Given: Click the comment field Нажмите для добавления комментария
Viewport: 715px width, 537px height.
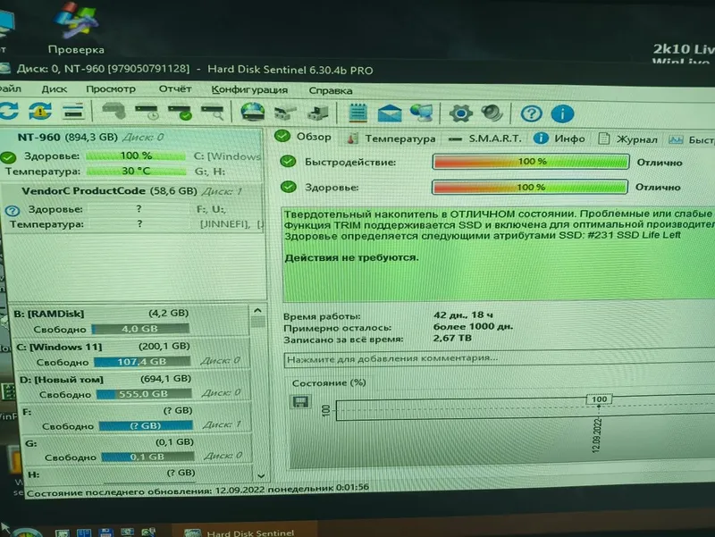Looking at the screenshot, I should click(499, 358).
